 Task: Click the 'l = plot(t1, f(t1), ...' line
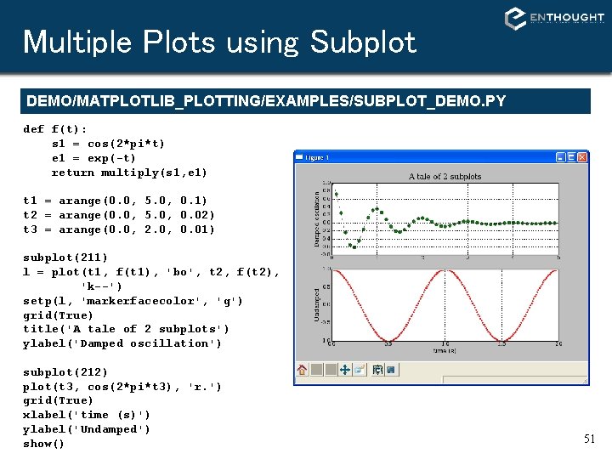tap(151, 272)
